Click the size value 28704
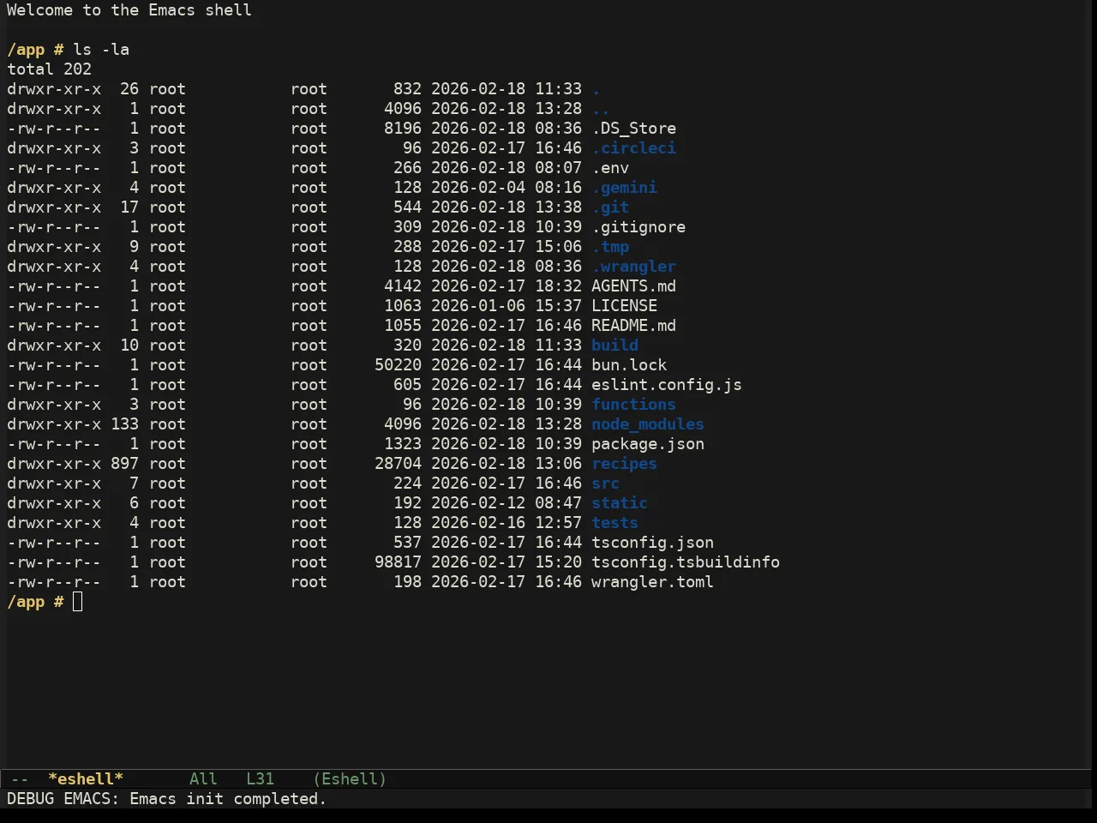Image resolution: width=1097 pixels, height=823 pixels. (x=398, y=463)
